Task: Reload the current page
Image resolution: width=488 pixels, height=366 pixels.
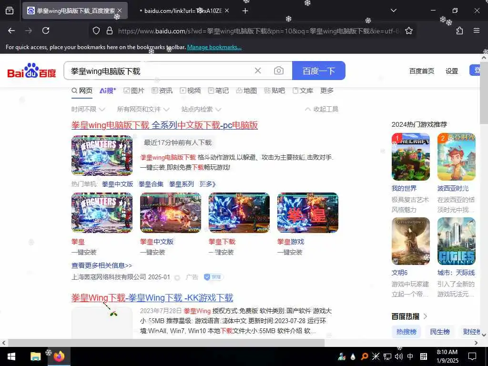Action: tap(46, 30)
